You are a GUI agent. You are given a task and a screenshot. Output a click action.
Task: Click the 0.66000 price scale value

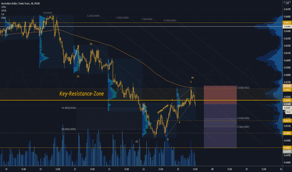pyautogui.click(x=287, y=60)
